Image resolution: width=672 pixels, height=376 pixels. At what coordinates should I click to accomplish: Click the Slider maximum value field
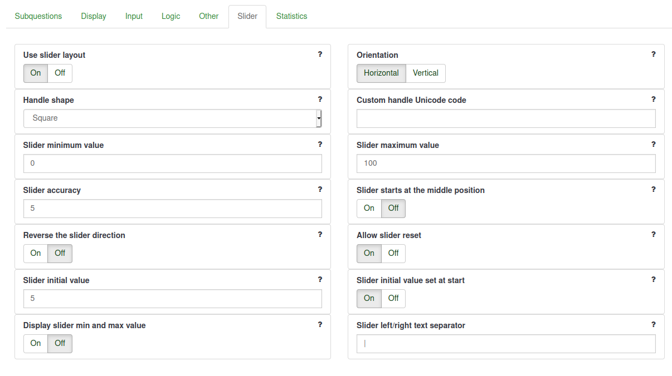pyautogui.click(x=506, y=164)
